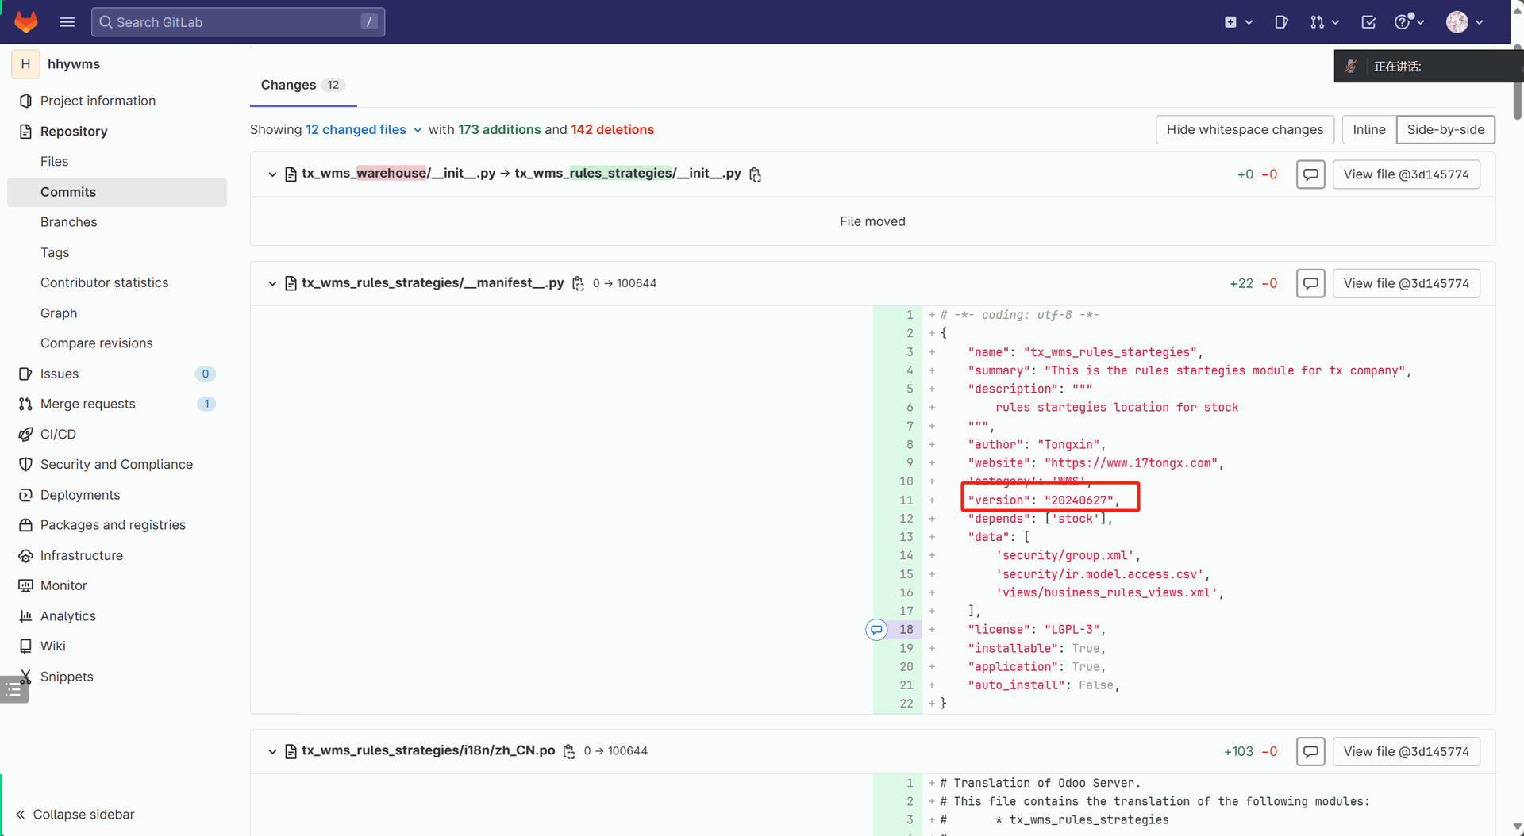Add comment on line 18

pyautogui.click(x=876, y=630)
